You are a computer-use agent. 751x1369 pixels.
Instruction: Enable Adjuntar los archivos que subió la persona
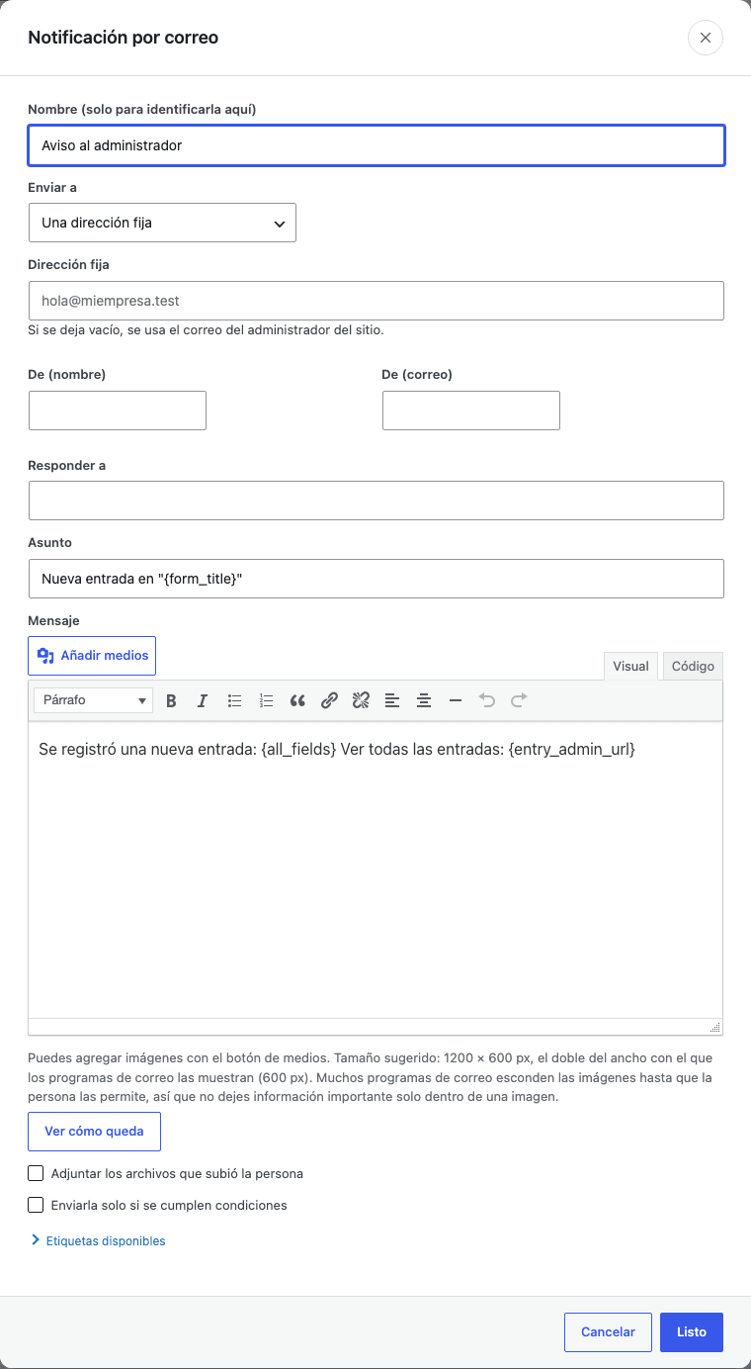pyautogui.click(x=37, y=1173)
